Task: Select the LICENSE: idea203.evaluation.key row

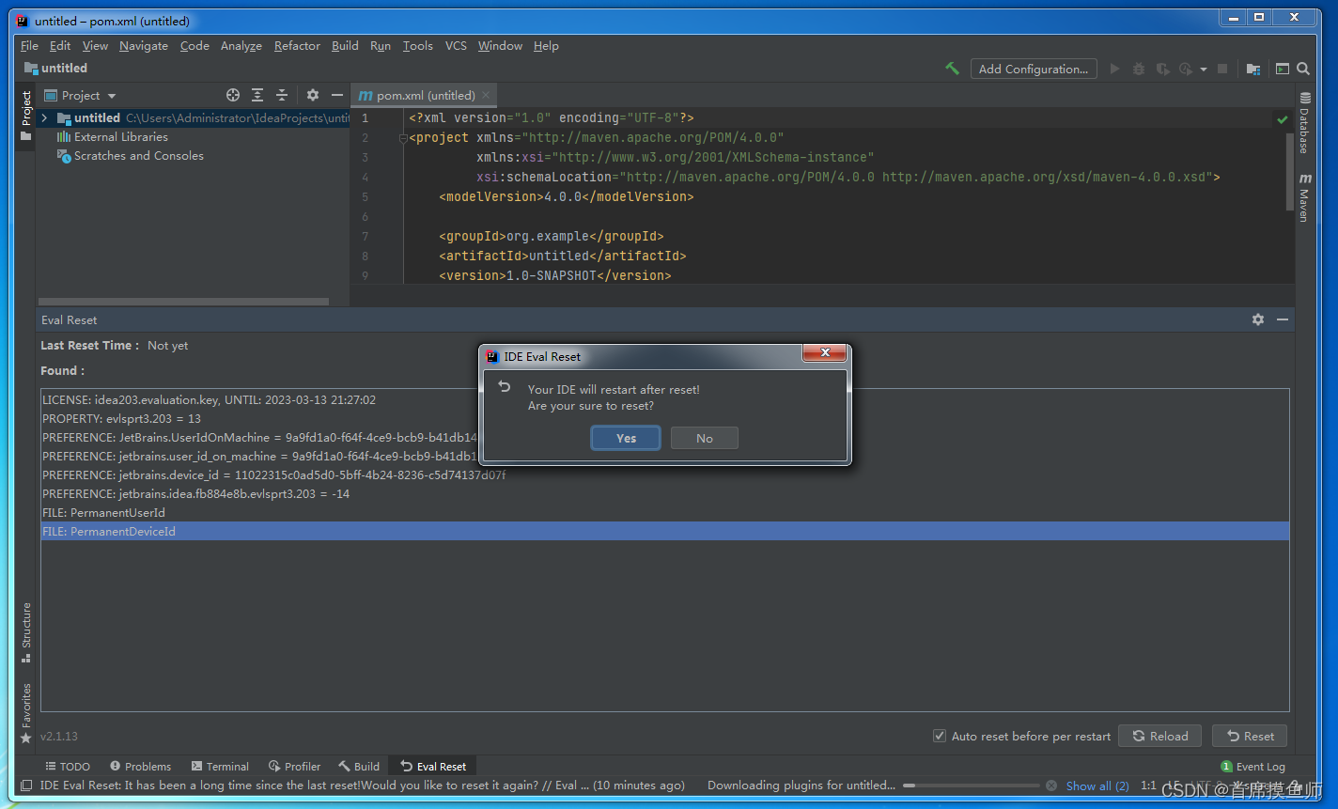Action: coord(664,399)
